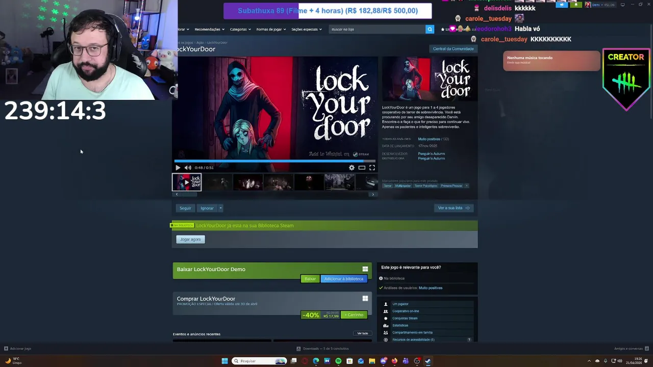The width and height of the screenshot is (653, 367).
Task: Select the sixth screenshot thumbnail
Action: click(x=340, y=182)
